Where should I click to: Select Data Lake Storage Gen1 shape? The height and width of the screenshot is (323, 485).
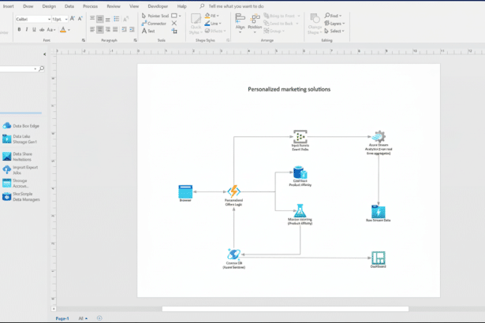point(20,139)
